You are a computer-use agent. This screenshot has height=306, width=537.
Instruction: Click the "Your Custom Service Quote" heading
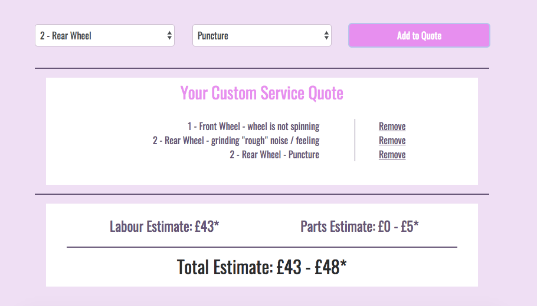tap(261, 93)
